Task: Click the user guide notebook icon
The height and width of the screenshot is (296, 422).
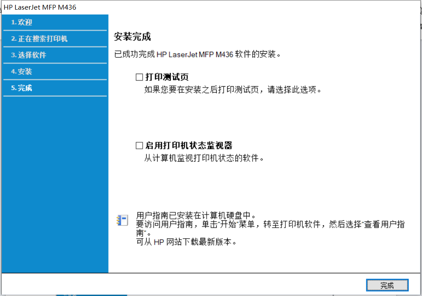Action: click(122, 221)
